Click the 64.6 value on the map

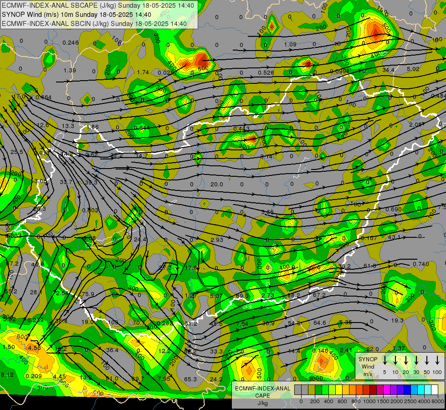[320, 323]
